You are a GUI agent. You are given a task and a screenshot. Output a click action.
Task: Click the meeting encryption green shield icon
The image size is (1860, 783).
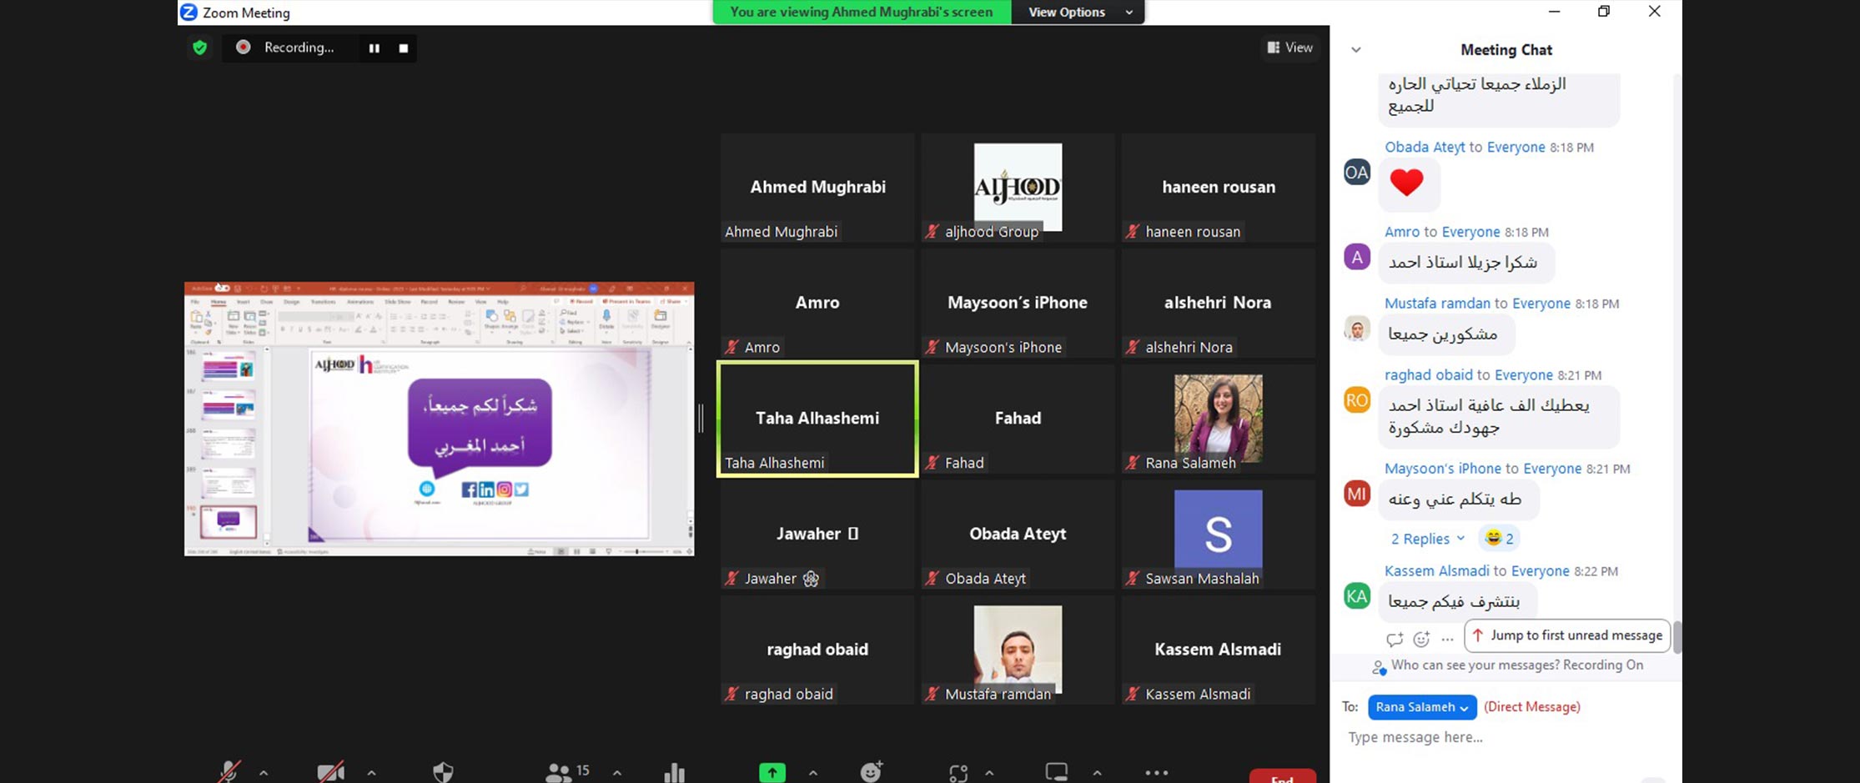point(199,48)
